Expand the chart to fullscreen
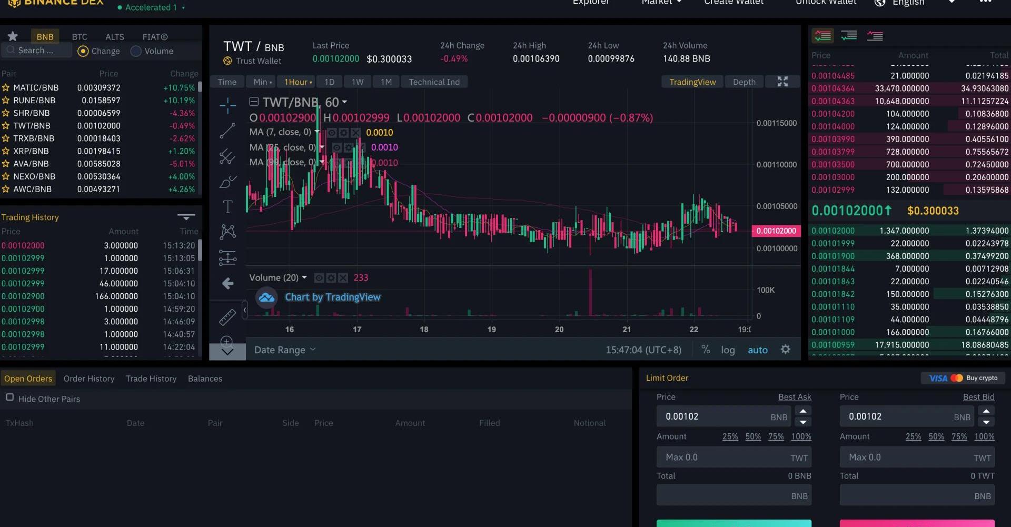1011x527 pixels. [x=782, y=82]
